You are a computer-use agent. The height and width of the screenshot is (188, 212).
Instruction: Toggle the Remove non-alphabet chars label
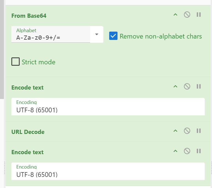161,36
